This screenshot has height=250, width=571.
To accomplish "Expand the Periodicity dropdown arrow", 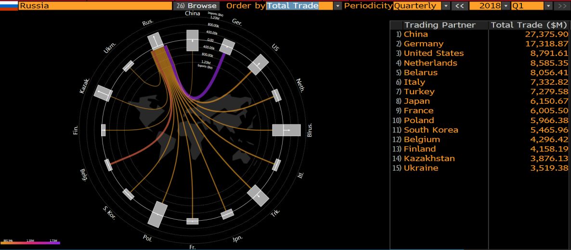I will pyautogui.click(x=446, y=6).
